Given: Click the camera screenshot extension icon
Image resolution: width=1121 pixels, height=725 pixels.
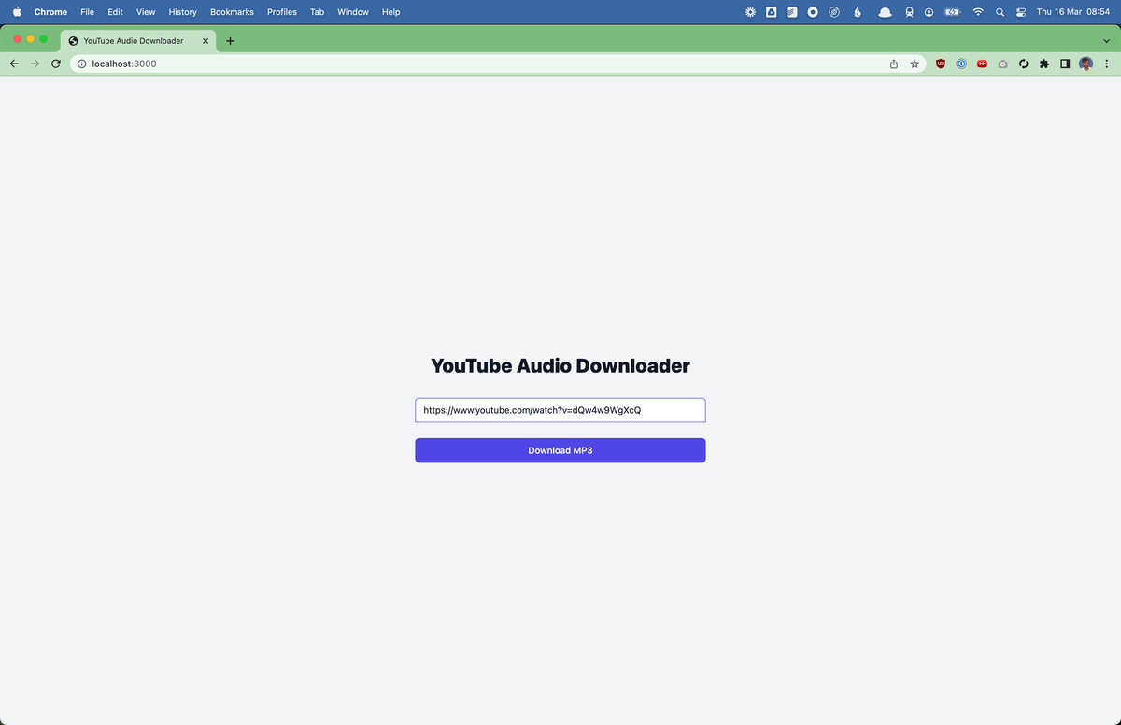Looking at the screenshot, I should (1002, 64).
